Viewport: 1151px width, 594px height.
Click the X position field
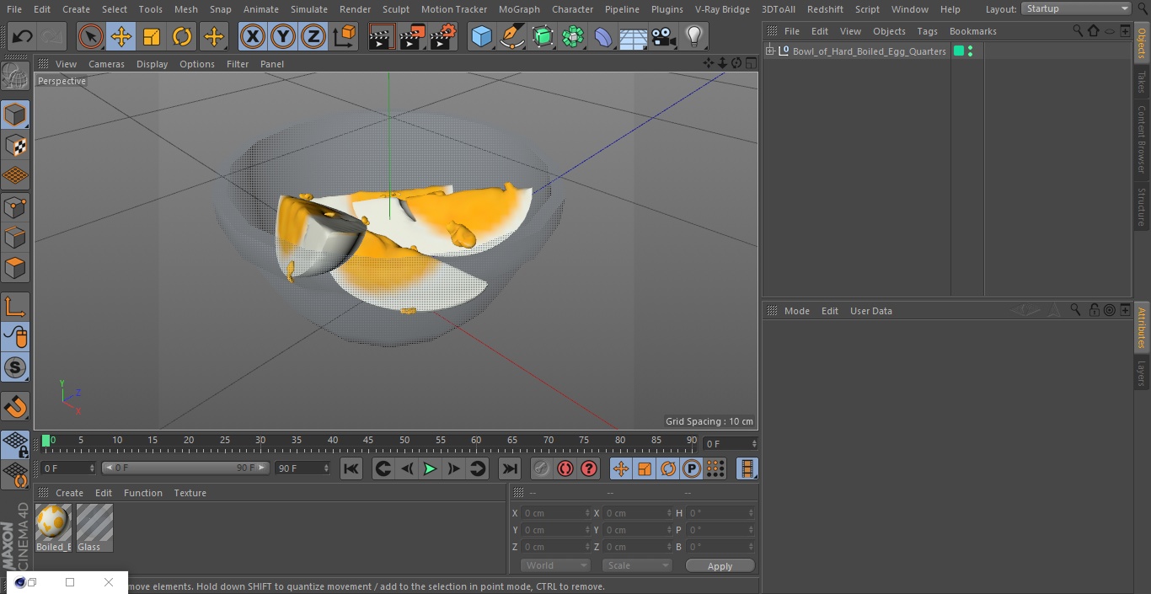point(555,513)
